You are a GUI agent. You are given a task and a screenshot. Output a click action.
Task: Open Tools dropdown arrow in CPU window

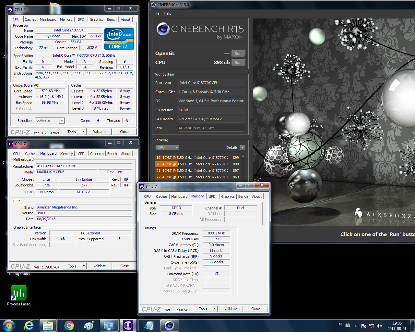click(x=84, y=132)
